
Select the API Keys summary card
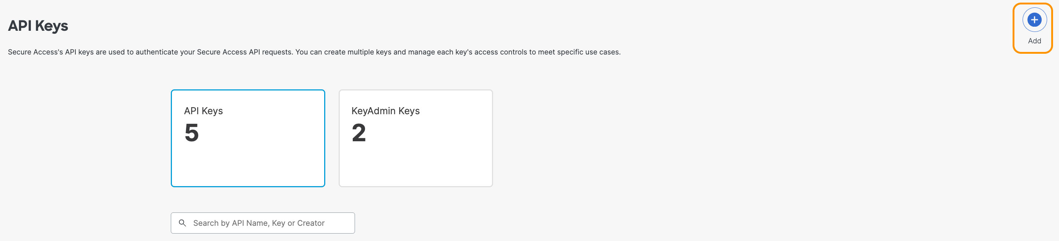coord(247,138)
